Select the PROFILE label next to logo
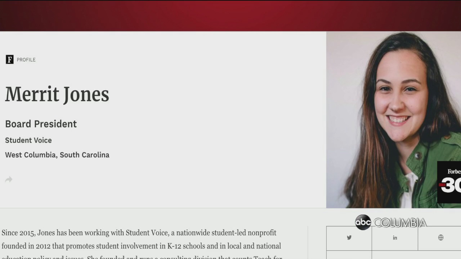This screenshot has height=259, width=461. 26,60
